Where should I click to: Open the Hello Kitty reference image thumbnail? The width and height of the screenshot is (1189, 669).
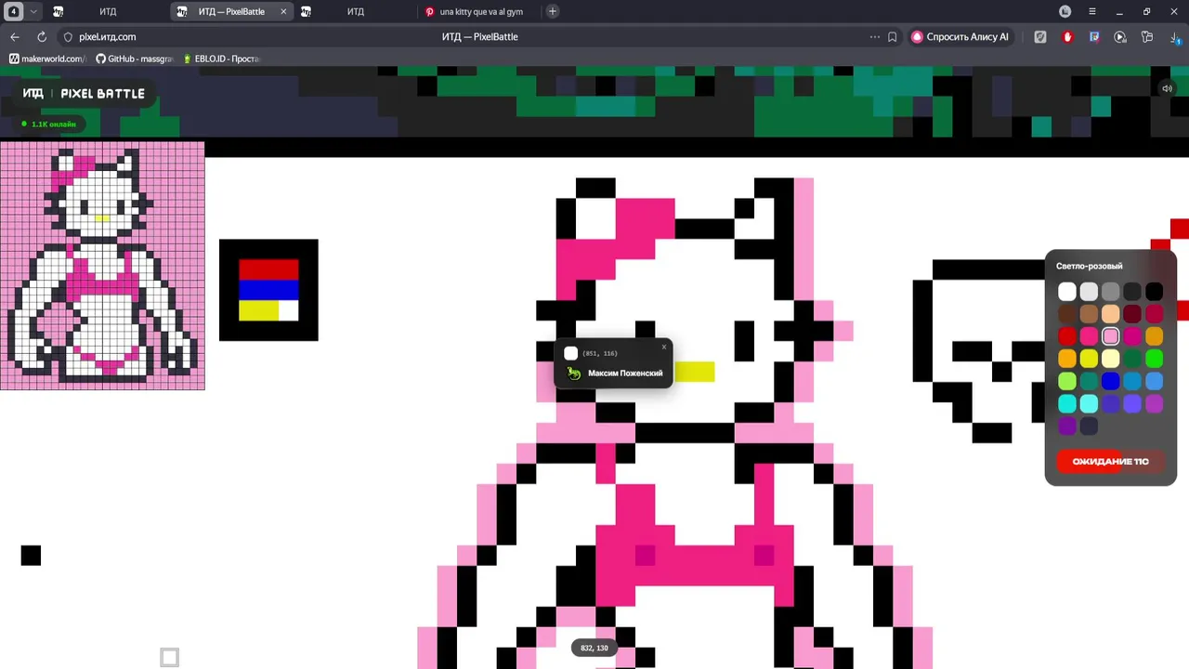pos(102,266)
